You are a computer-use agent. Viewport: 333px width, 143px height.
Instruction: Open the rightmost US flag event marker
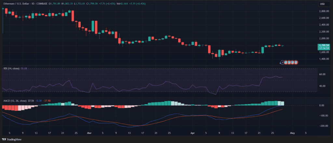[x=296, y=62]
